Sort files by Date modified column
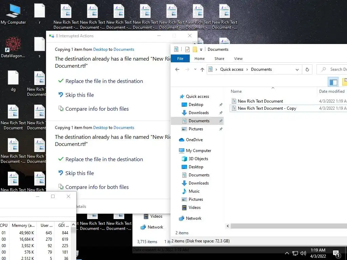The image size is (347, 260). (332, 91)
